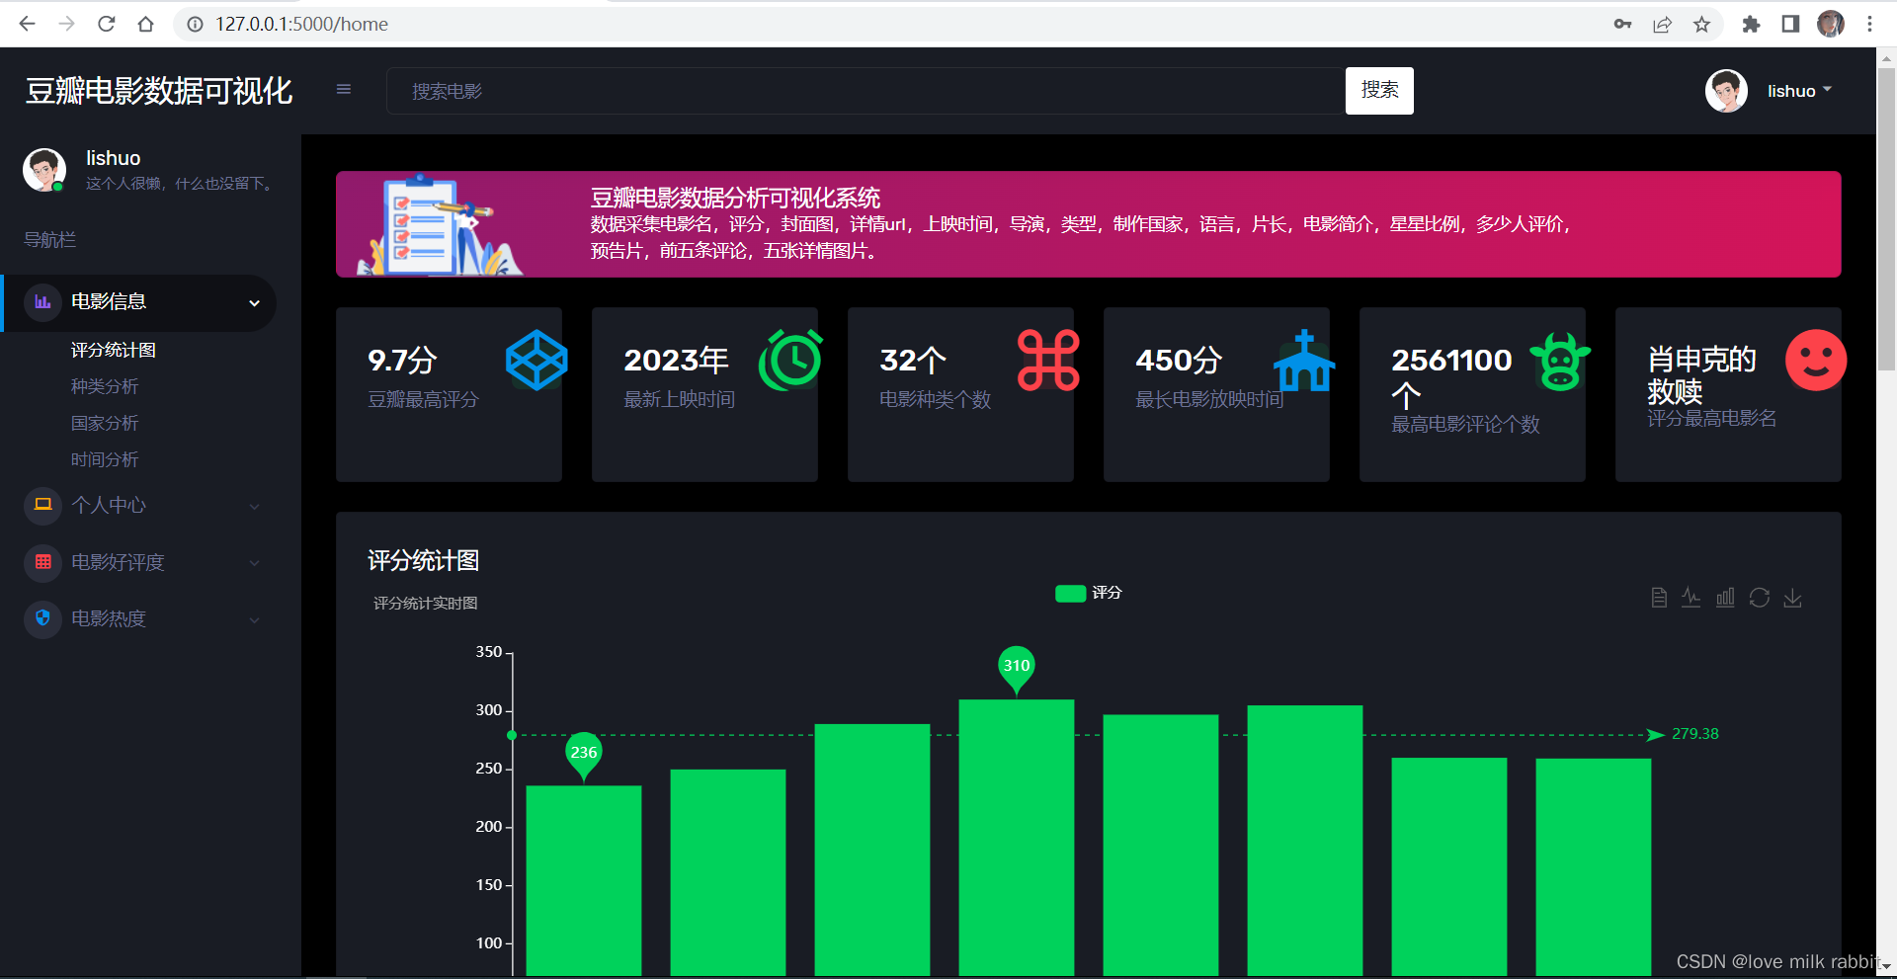Open the 电影热度 menu label
The width and height of the screenshot is (1897, 979).
coord(109,618)
